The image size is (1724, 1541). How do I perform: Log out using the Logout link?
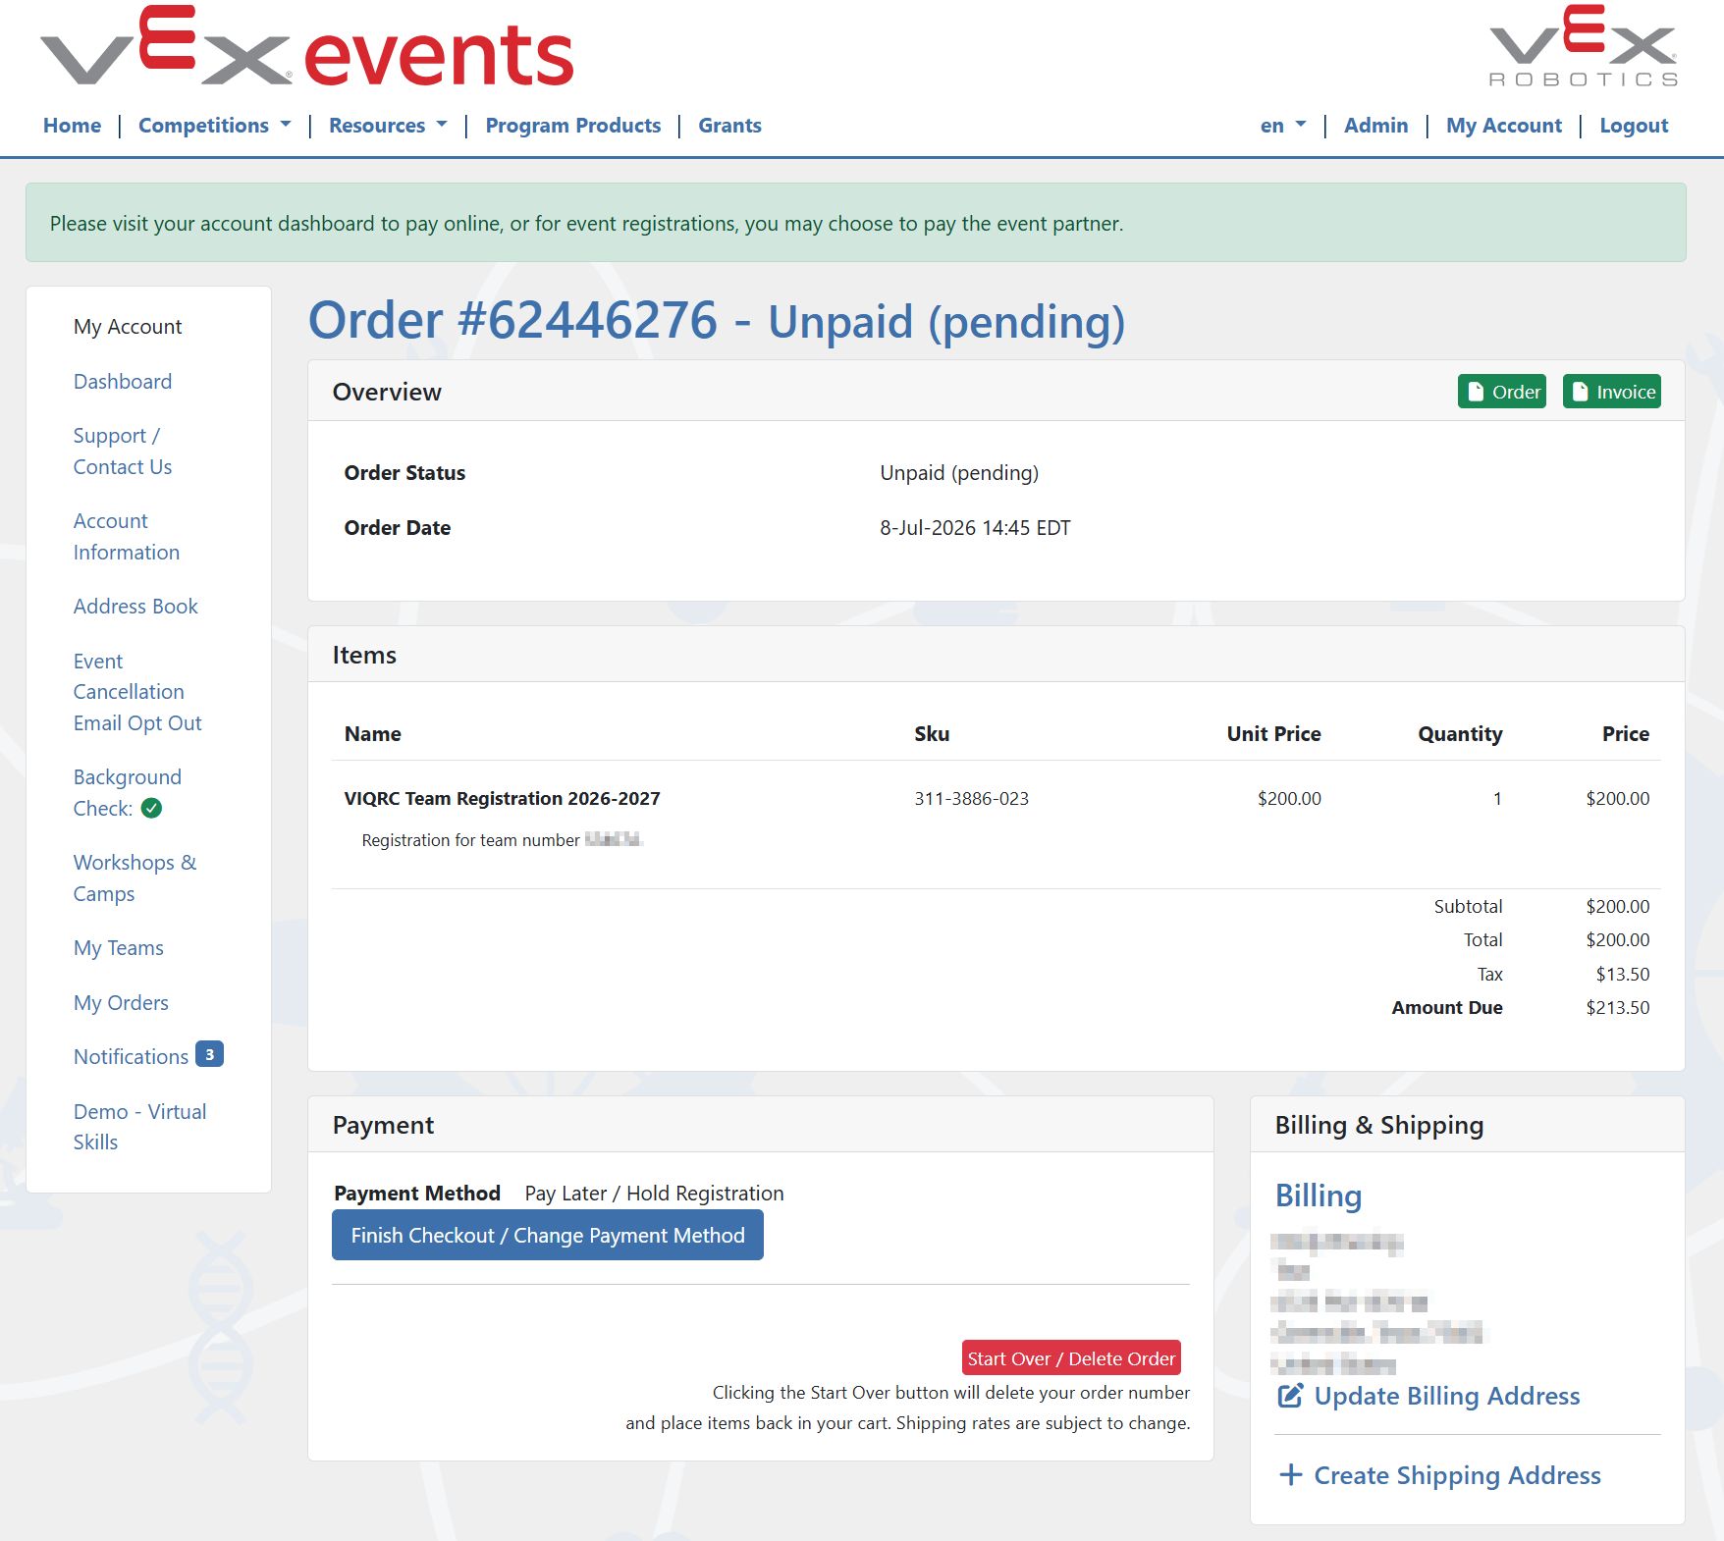point(1634,126)
